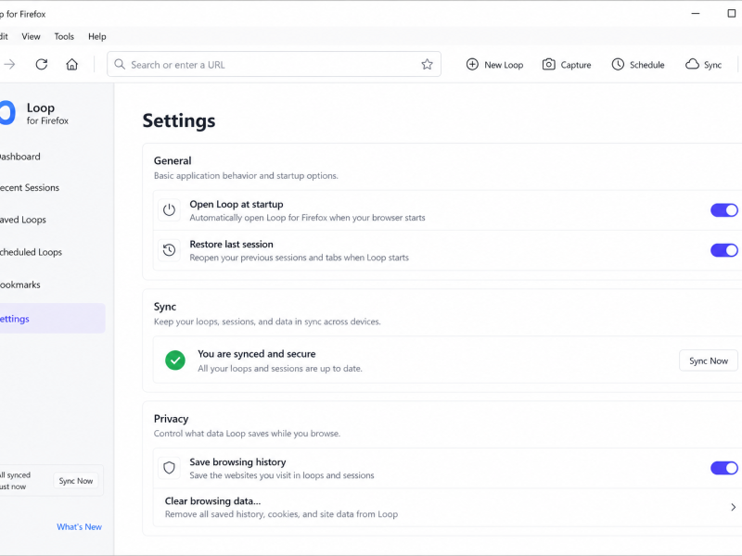
Task: Click the Loop logo in sidebar
Action: pos(7,113)
